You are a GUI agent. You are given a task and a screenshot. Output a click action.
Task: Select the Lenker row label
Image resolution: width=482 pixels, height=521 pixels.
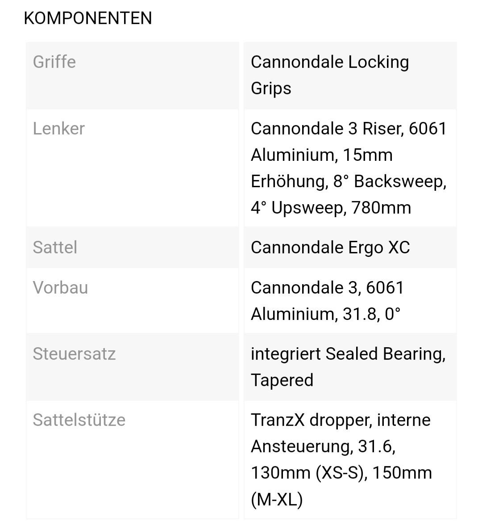(58, 129)
